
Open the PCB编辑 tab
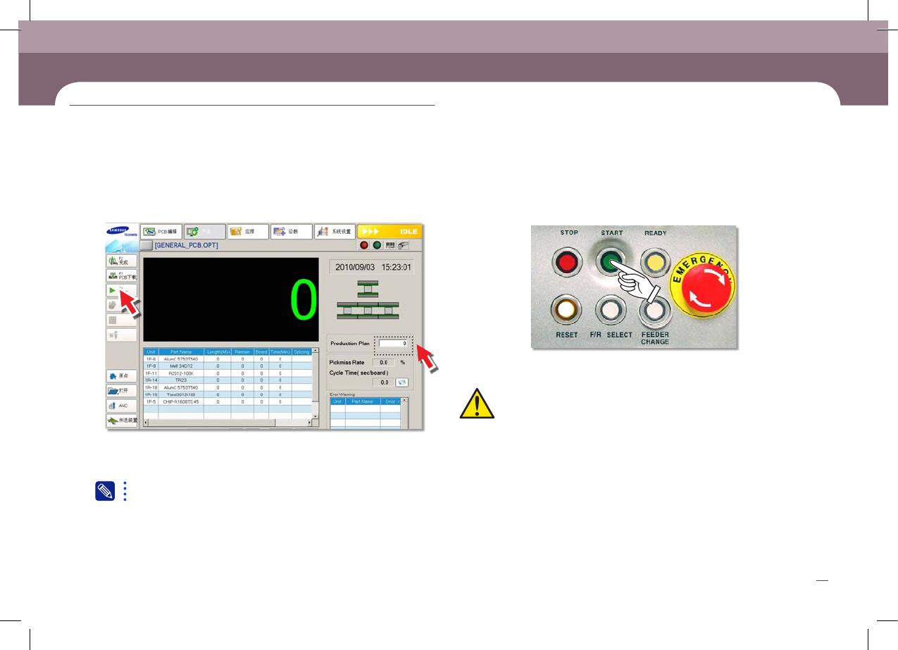[x=161, y=231]
